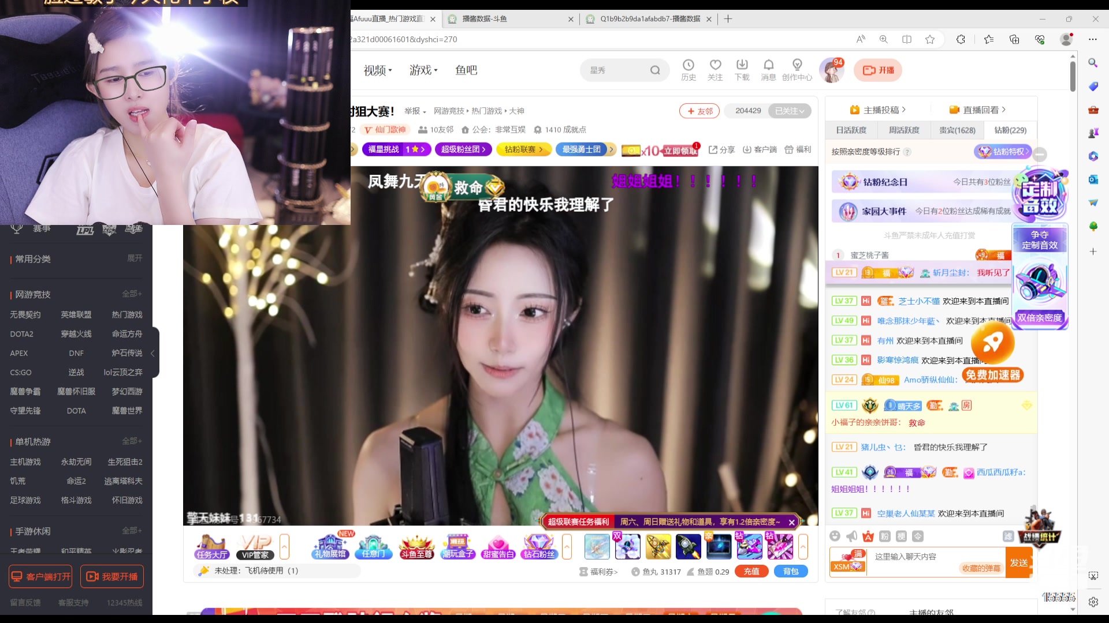Open 主播投稿 link

tap(877, 110)
